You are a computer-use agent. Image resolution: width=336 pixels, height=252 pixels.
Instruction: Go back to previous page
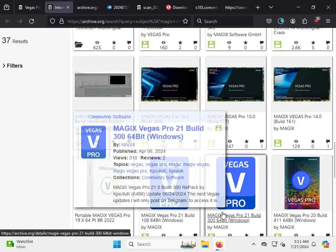pyautogui.click(x=8, y=21)
